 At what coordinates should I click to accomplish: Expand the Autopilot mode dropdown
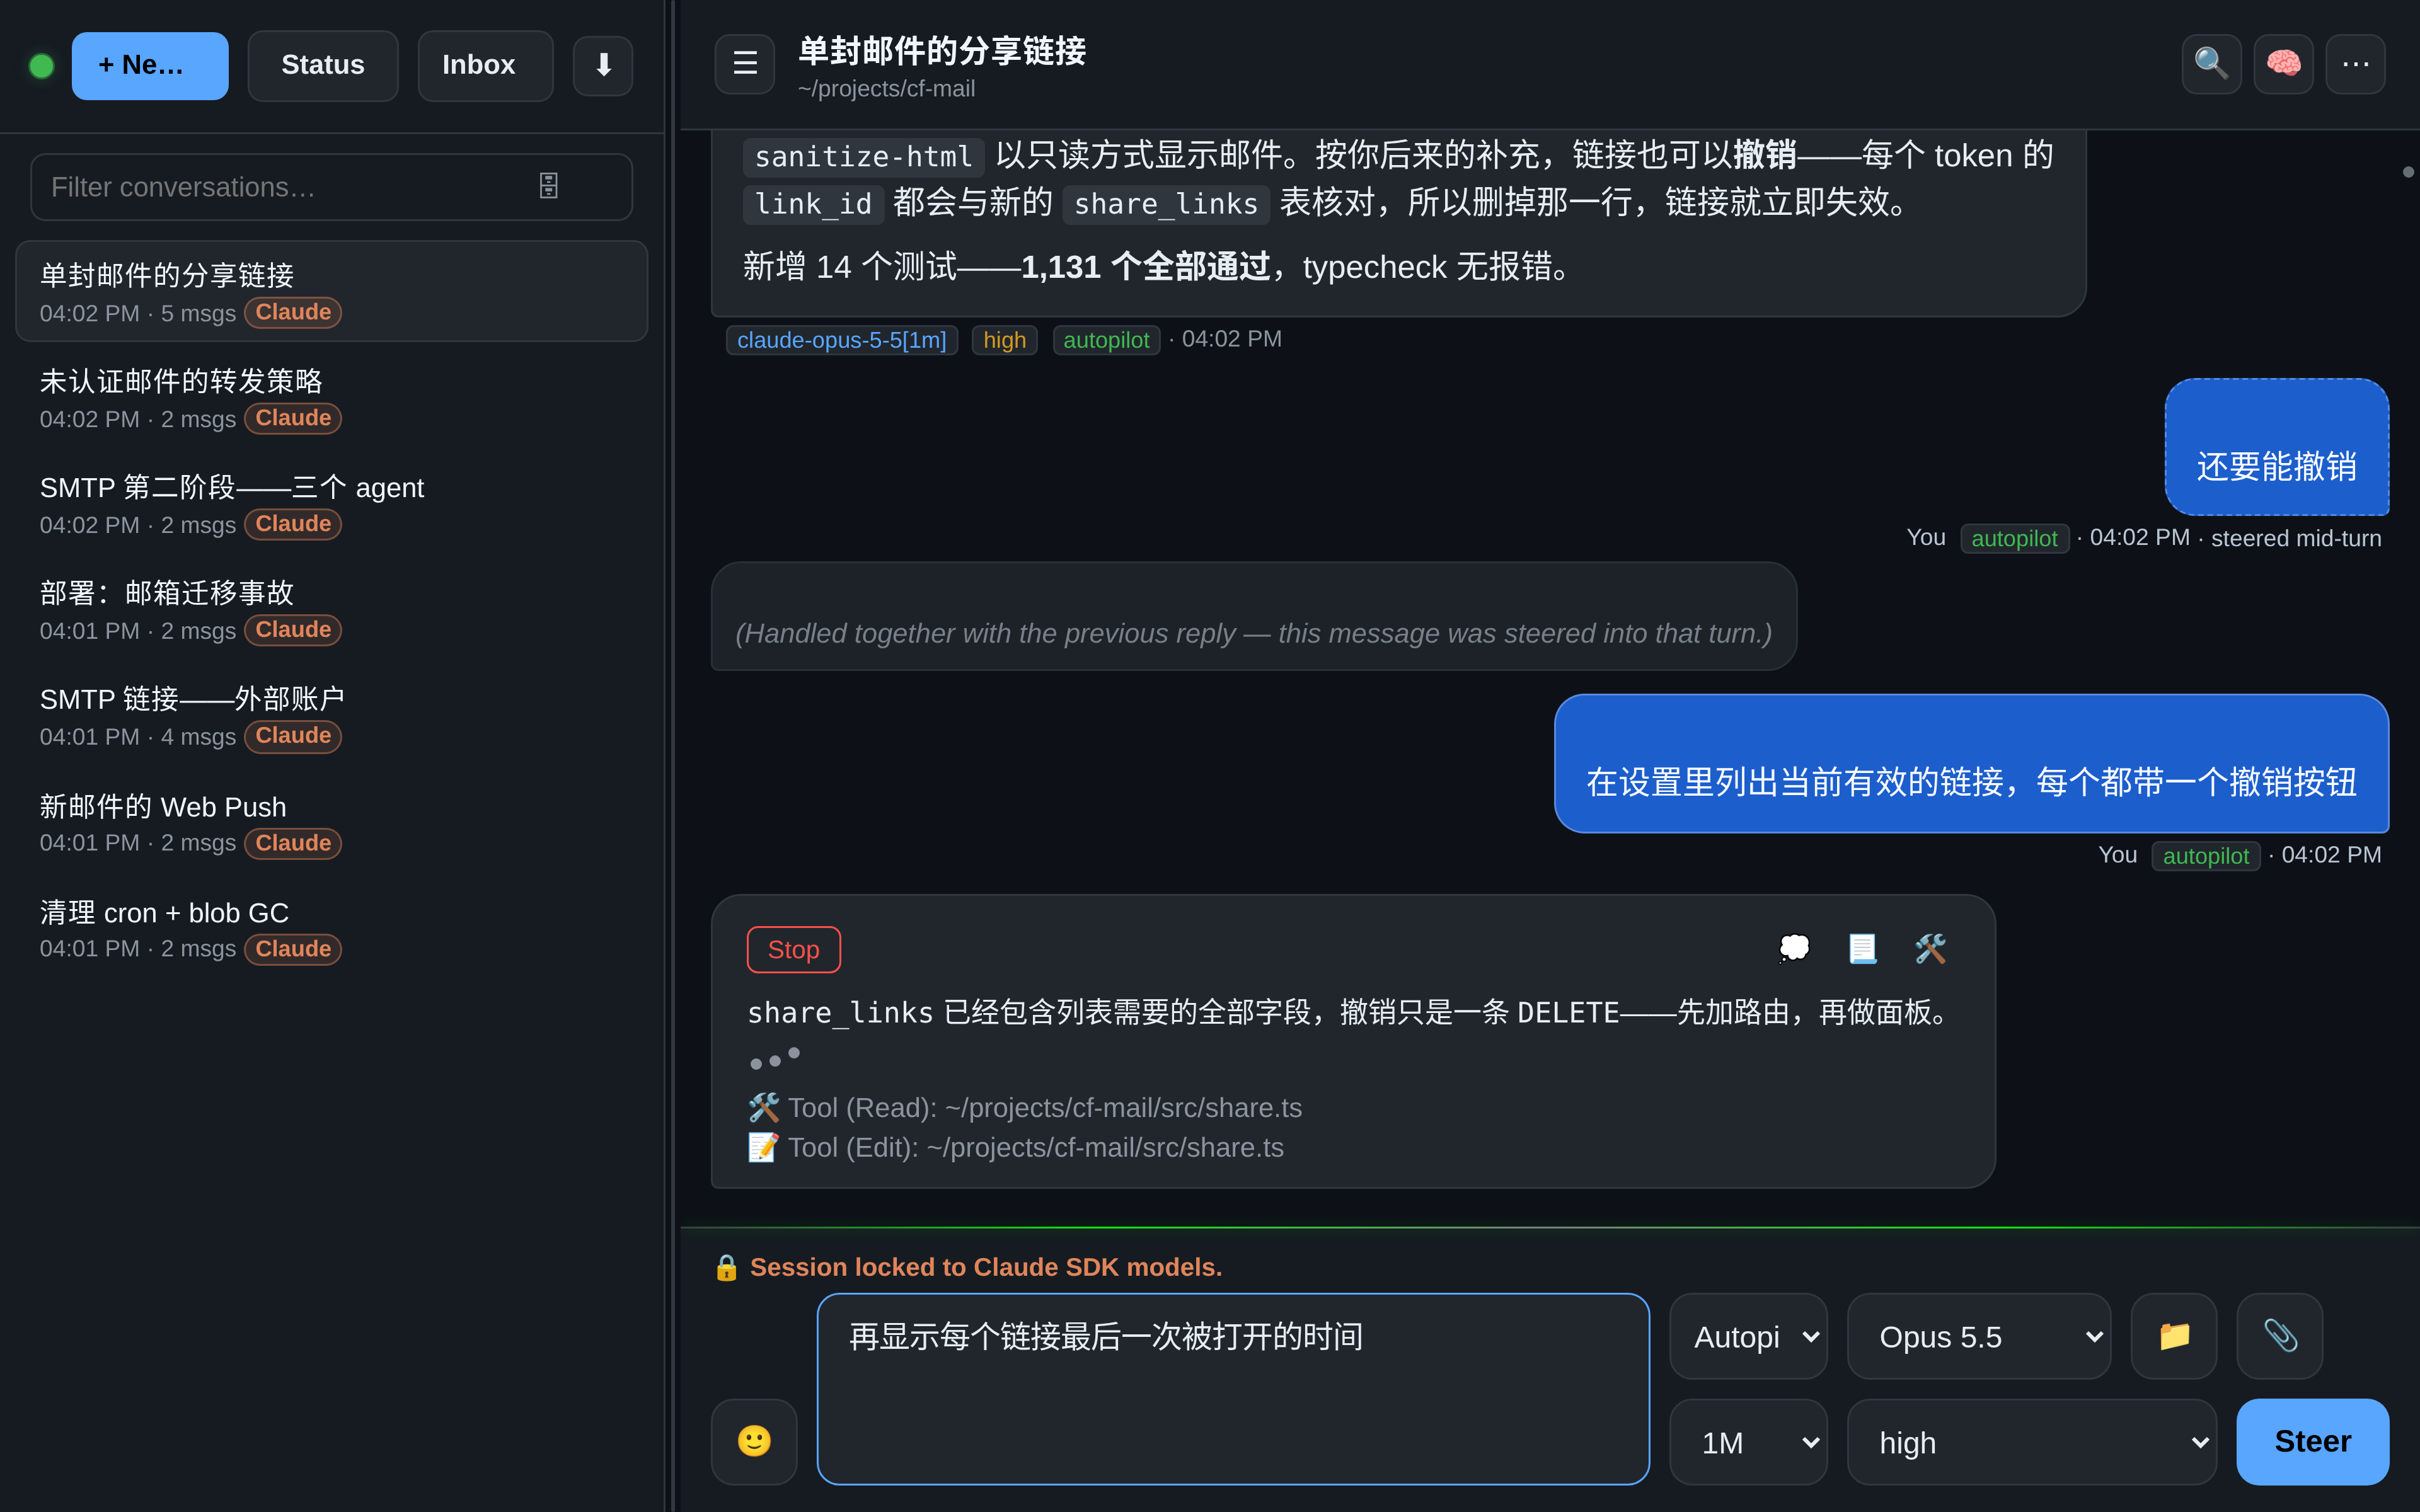point(1748,1336)
